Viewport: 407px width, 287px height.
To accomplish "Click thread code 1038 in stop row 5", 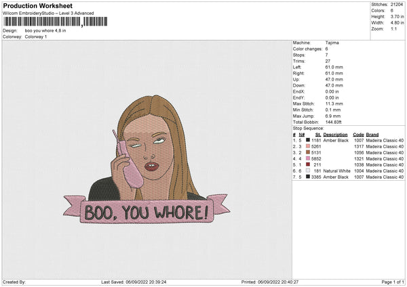I will point(359,164).
